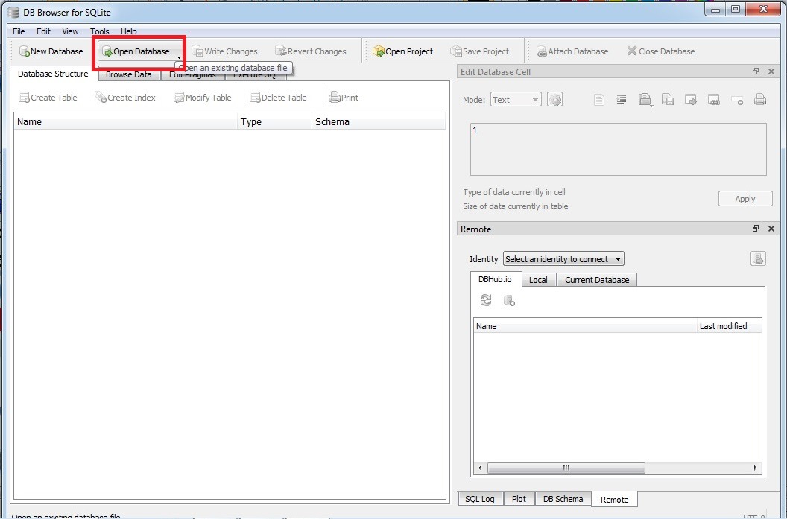Click the Open Project toolbar button
This screenshot has height=519, width=787.
click(x=403, y=51)
